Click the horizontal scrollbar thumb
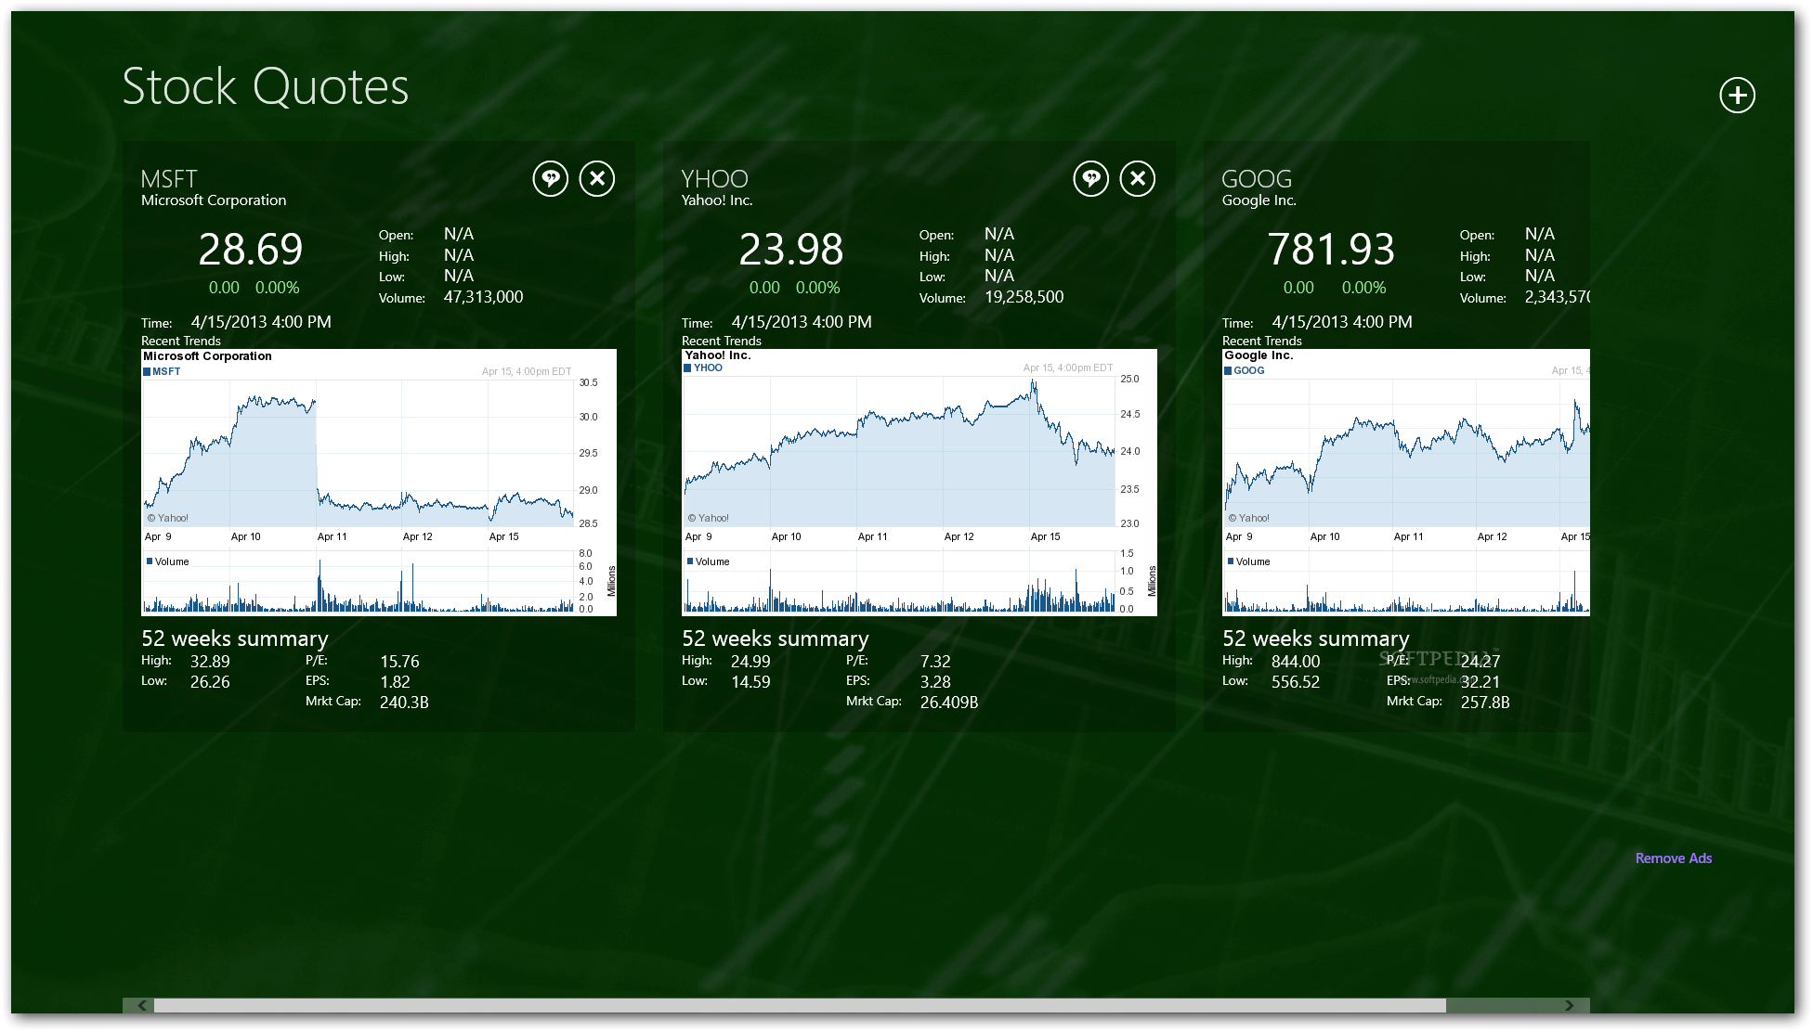The width and height of the screenshot is (1813, 1032). (799, 1005)
